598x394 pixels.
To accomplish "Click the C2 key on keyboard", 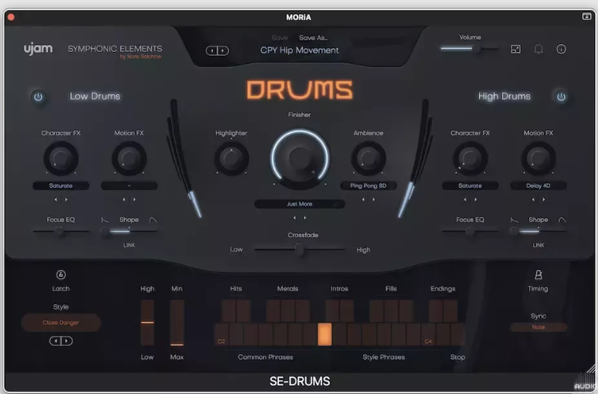I will pos(222,334).
